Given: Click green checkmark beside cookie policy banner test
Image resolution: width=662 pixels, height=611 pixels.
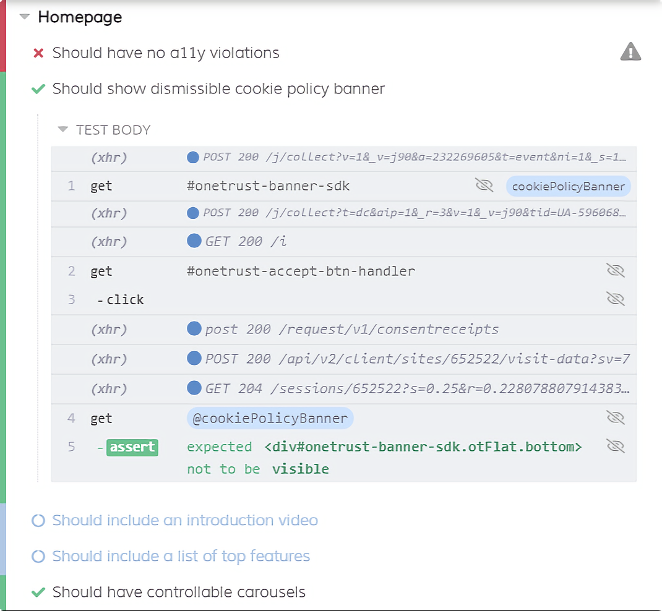Looking at the screenshot, I should [x=38, y=89].
